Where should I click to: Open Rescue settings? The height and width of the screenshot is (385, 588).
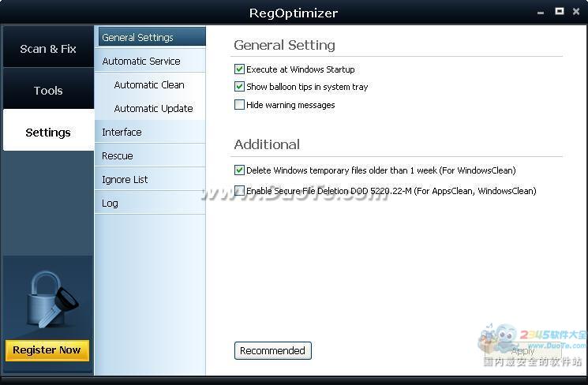[150, 155]
